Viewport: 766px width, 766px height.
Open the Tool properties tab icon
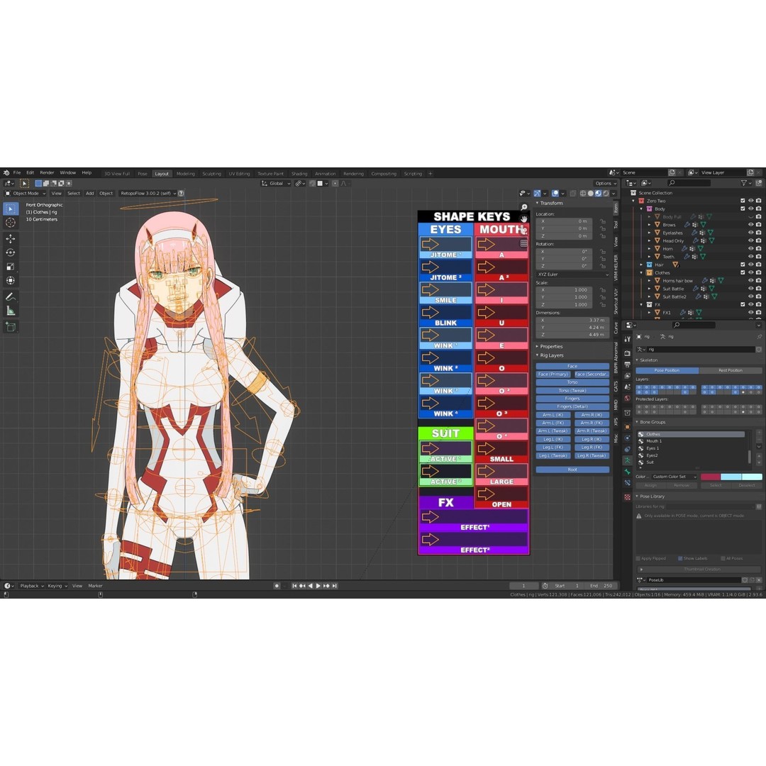point(627,339)
